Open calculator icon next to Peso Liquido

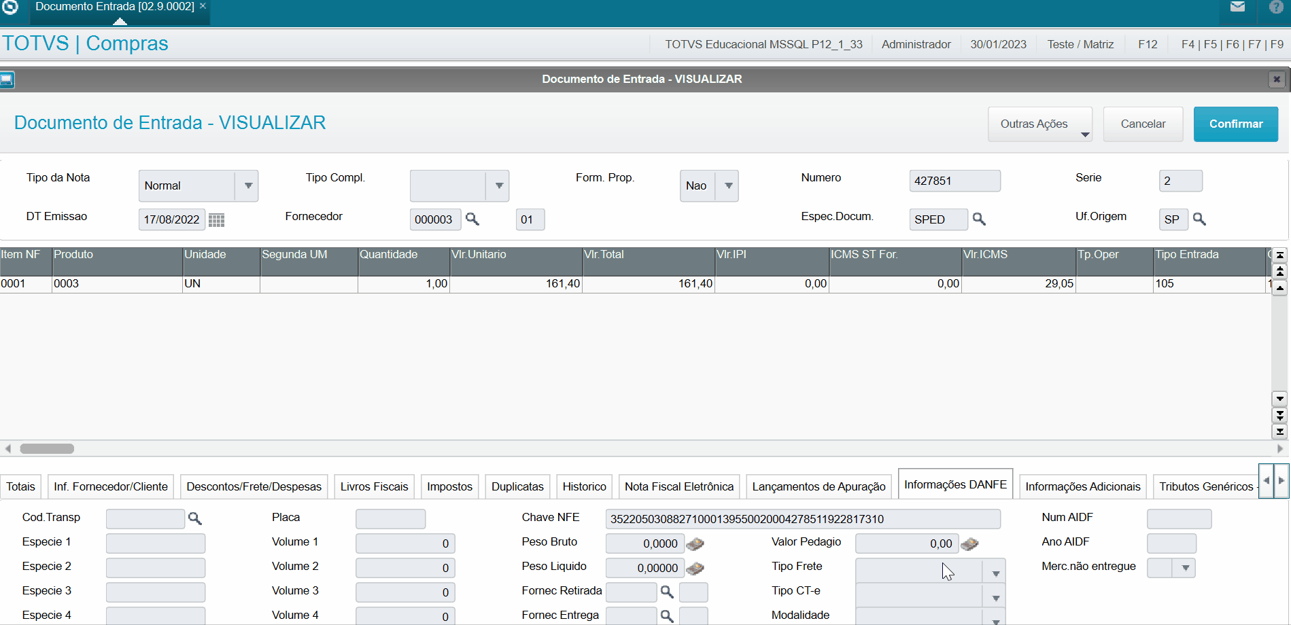click(695, 568)
